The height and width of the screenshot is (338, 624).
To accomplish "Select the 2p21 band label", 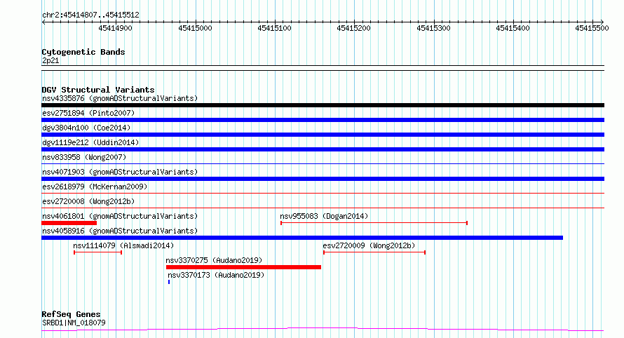I will pyautogui.click(x=50, y=60).
